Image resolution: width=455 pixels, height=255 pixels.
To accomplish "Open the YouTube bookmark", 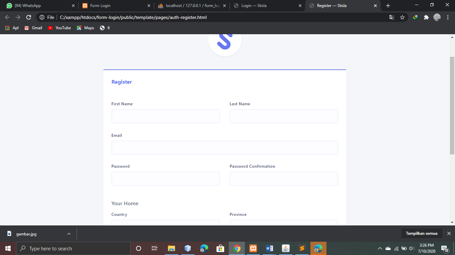I will [x=59, y=28].
